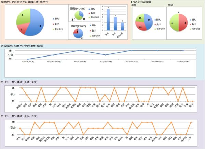
Task: Click the tallest bar labeled 8 in bar chart
Action: [x=108, y=20]
